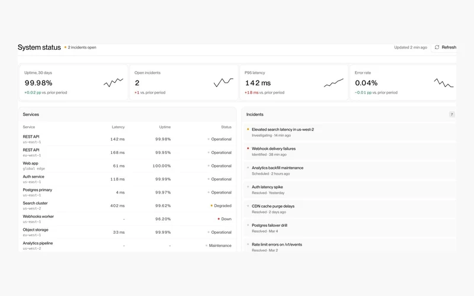
Task: Click the '+18 ms vs. prior period' text
Action: [264, 92]
